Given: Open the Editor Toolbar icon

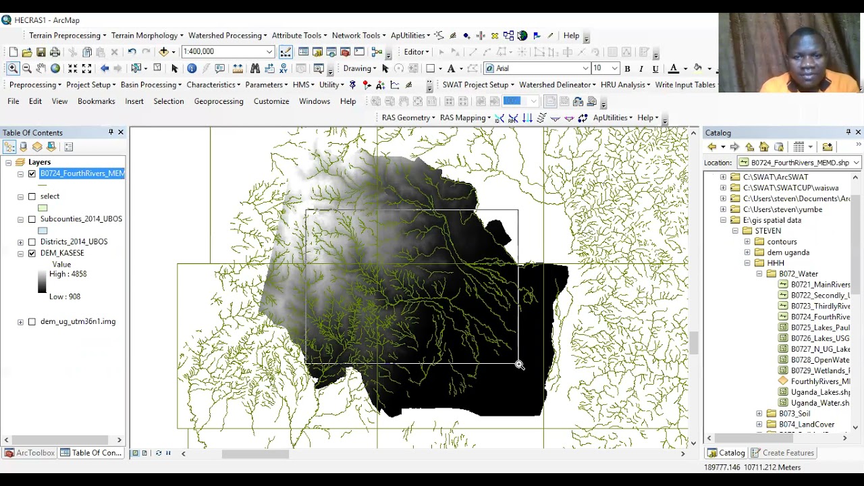Looking at the screenshot, I should coord(286,52).
